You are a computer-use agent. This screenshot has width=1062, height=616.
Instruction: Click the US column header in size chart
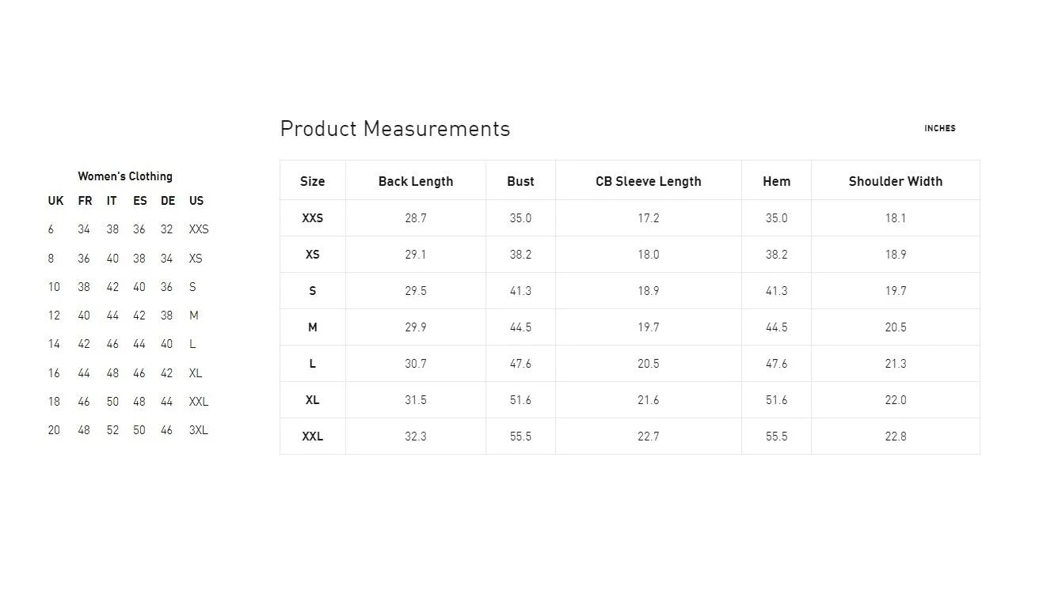pos(196,201)
